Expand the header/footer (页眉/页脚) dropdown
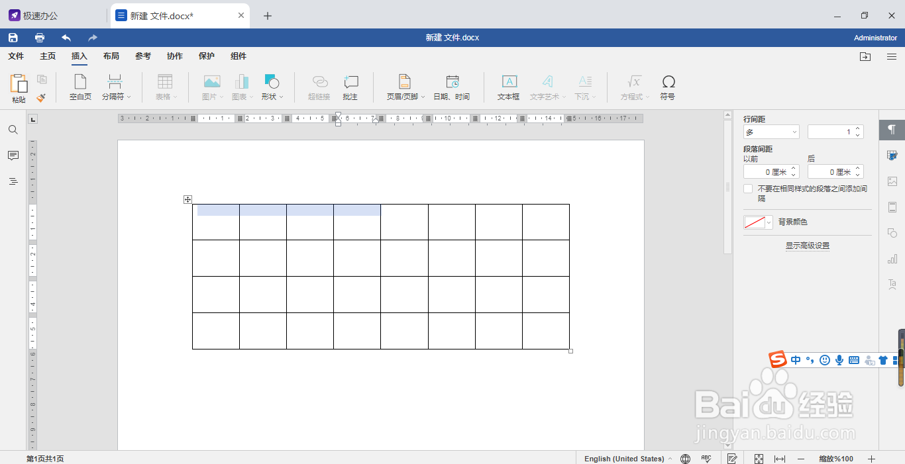The width and height of the screenshot is (905, 464). click(423, 97)
